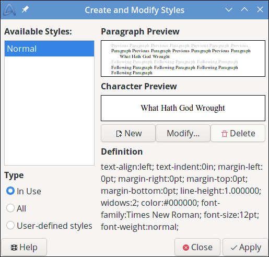The height and width of the screenshot is (257, 269).
Task: Click the lifebuoy Help icon
Action: coord(14,248)
